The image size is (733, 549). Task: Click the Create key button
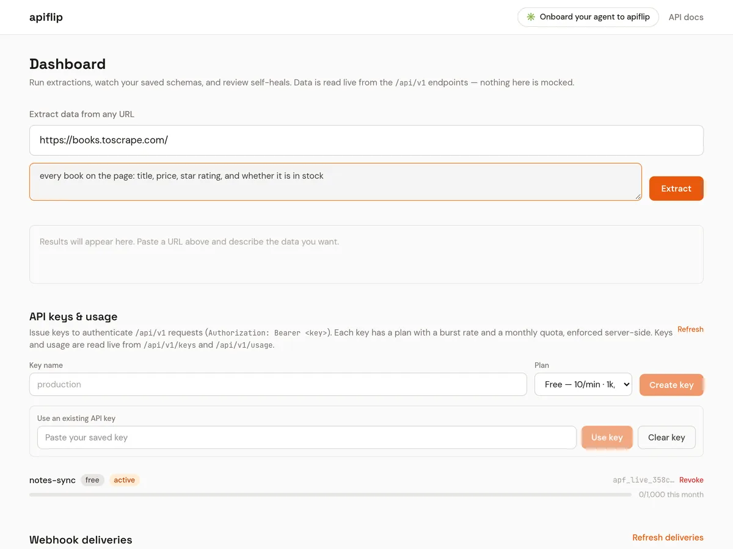(x=671, y=385)
